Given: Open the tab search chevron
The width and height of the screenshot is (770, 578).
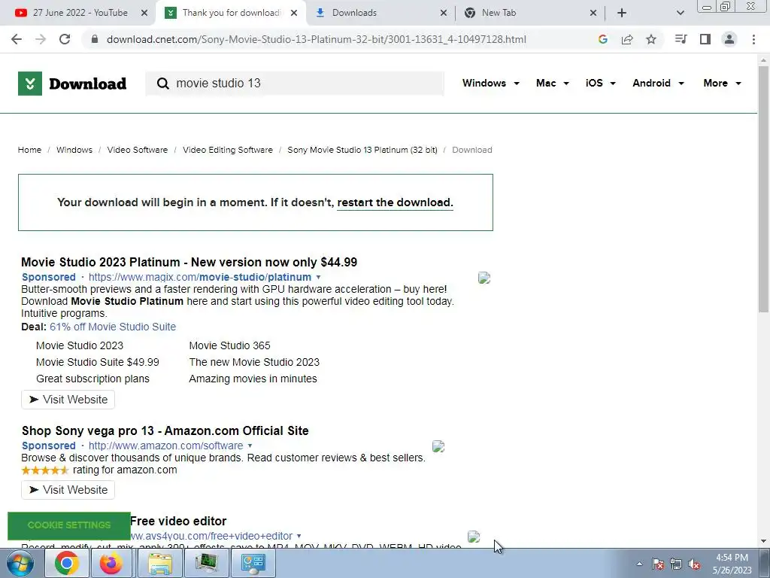Looking at the screenshot, I should click(x=680, y=13).
